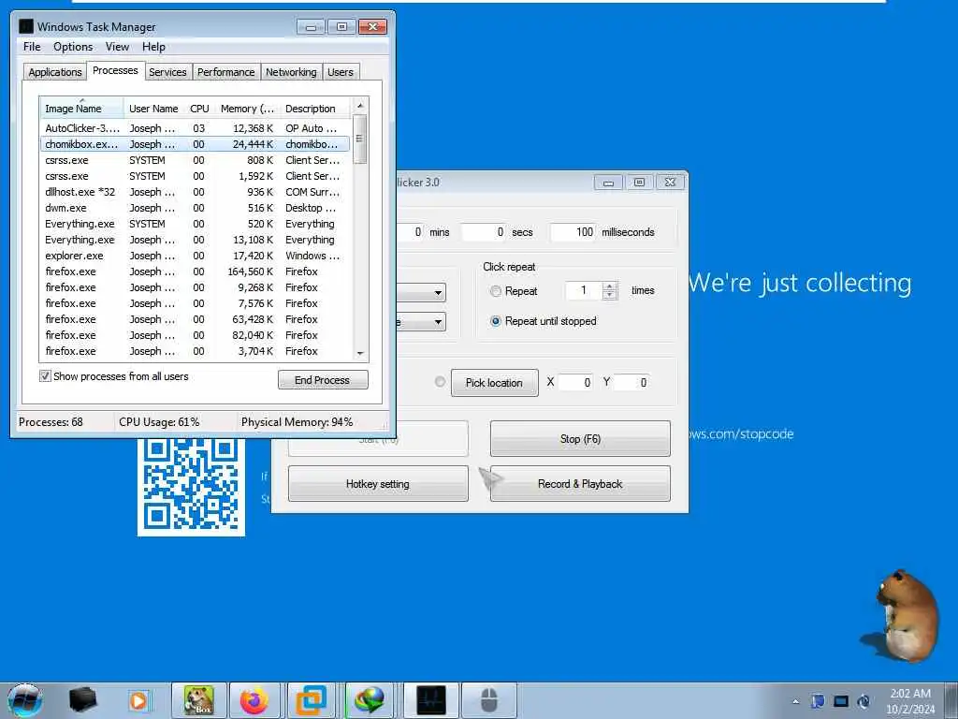Select csrss.exe using 808 K
Screen dimensions: 958x719
tap(196, 160)
